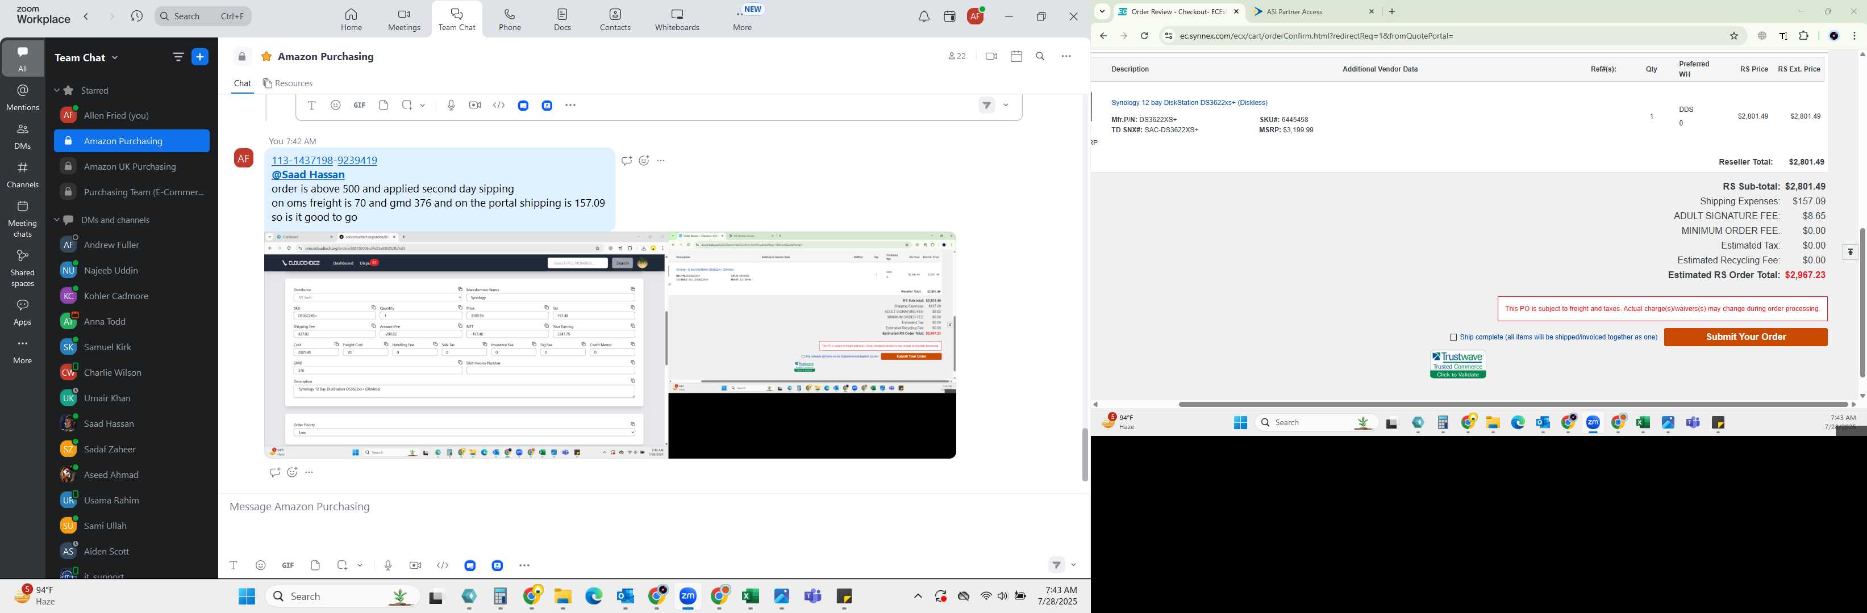This screenshot has height=613, width=1867.
Task: Open the Docs tab in Zoom
Action: click(x=562, y=19)
